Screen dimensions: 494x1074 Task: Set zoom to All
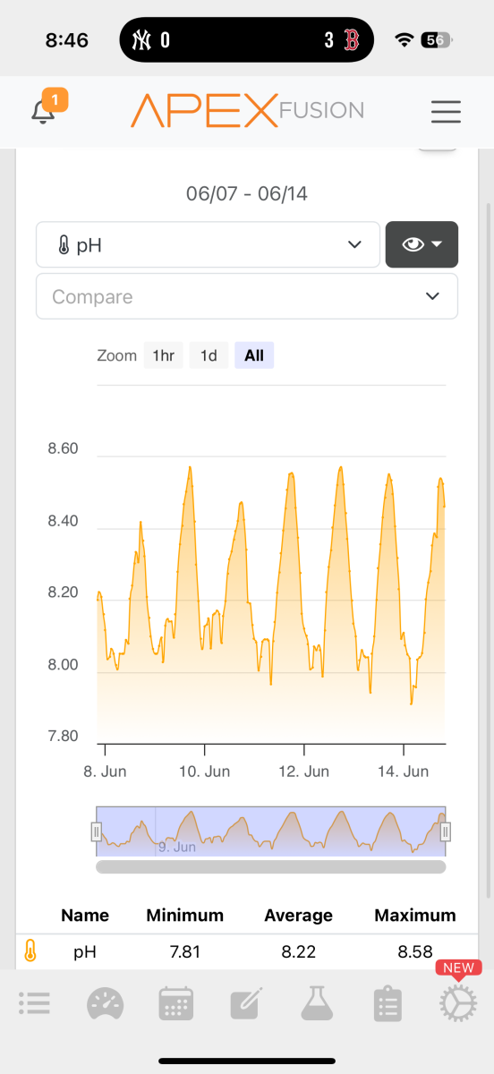click(254, 355)
